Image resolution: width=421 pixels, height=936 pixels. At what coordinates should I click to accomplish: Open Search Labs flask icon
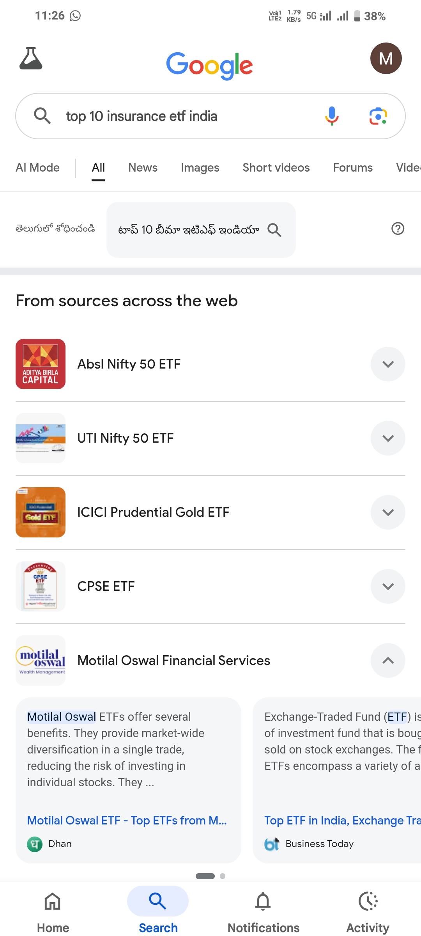click(31, 58)
